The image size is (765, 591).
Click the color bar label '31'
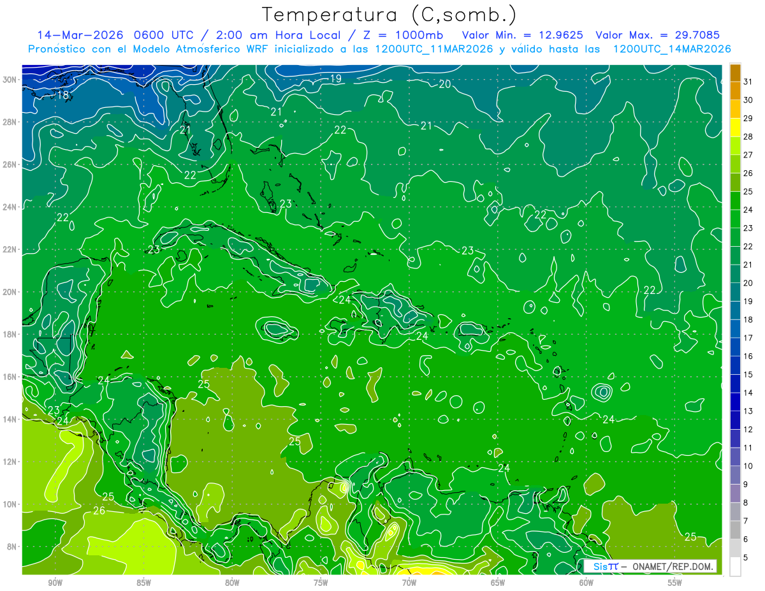(748, 81)
